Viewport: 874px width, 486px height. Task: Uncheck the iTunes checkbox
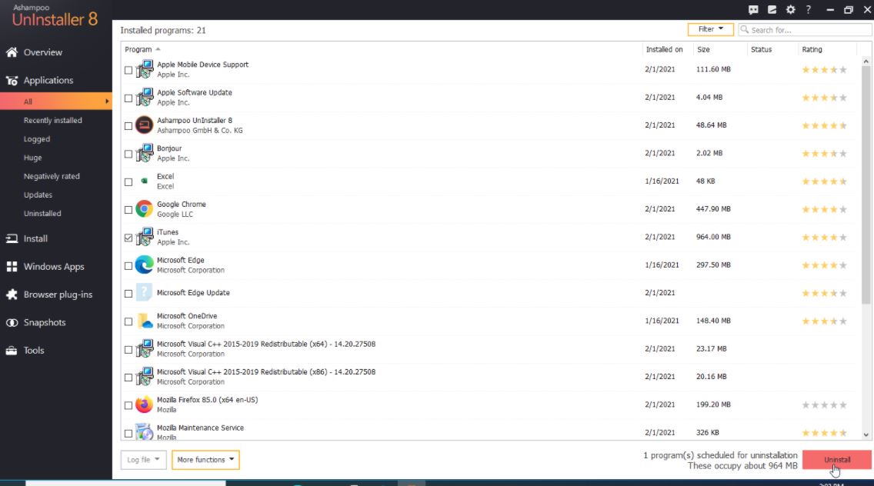128,238
